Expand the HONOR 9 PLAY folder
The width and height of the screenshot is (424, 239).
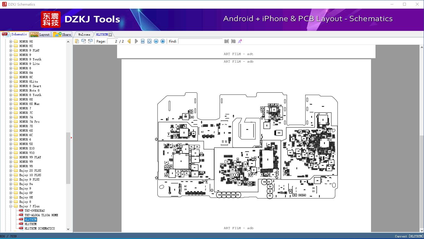(11, 50)
